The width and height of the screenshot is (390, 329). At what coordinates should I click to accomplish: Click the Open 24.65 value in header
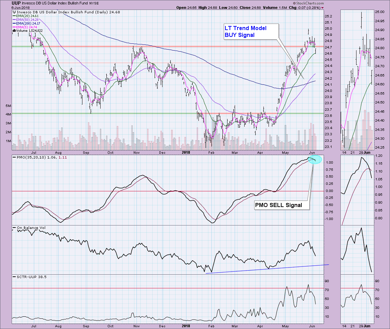[186, 8]
